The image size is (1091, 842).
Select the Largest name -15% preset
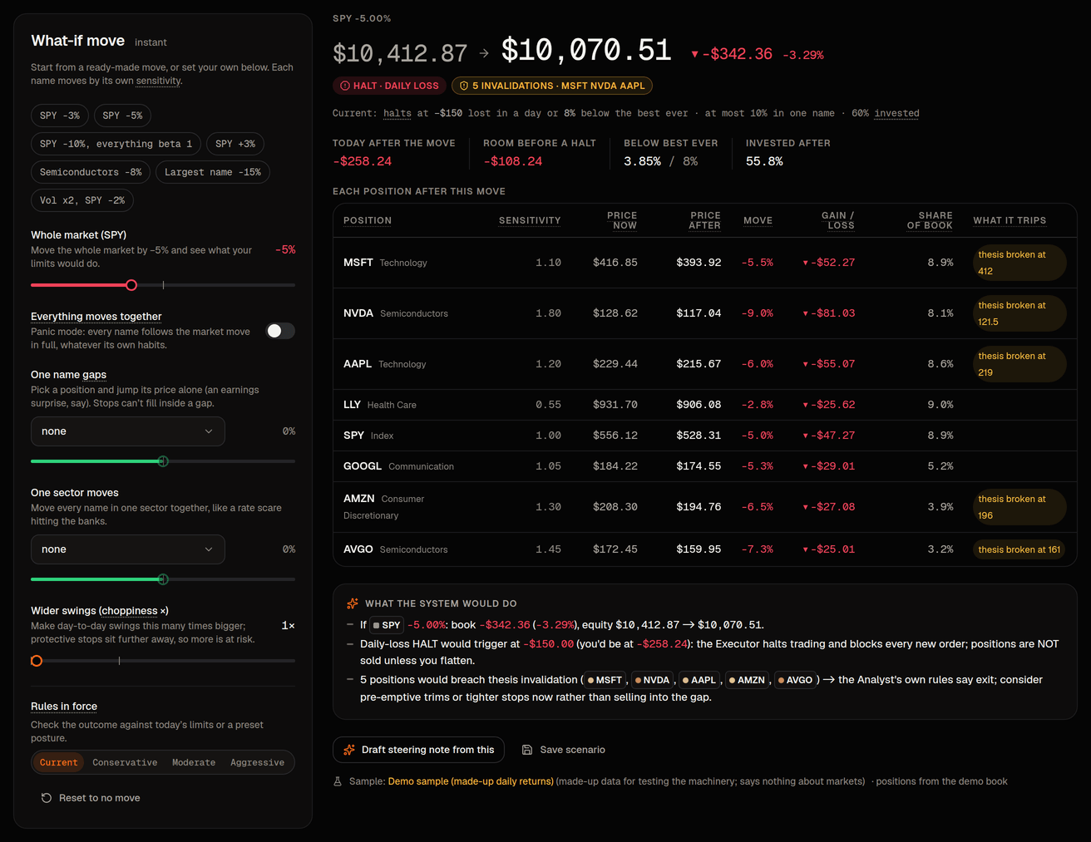[213, 172]
